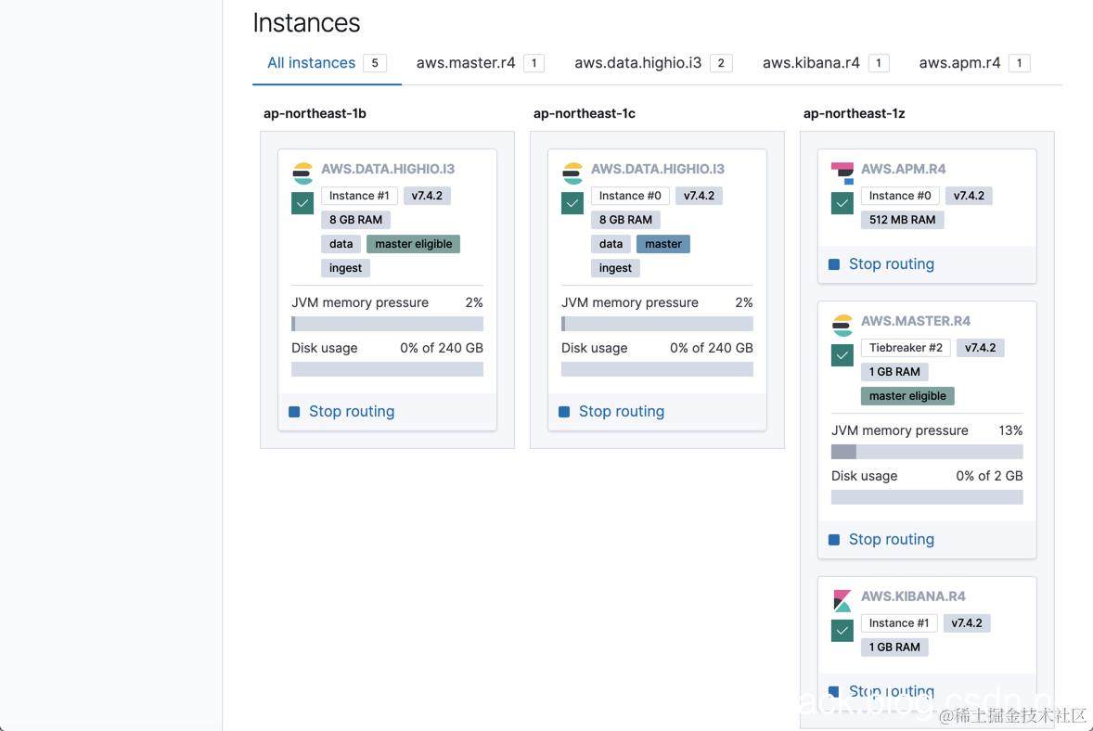The image size is (1093, 731).
Task: Click the Instance #1 badge in ap-northeast-1b
Action: click(x=359, y=196)
